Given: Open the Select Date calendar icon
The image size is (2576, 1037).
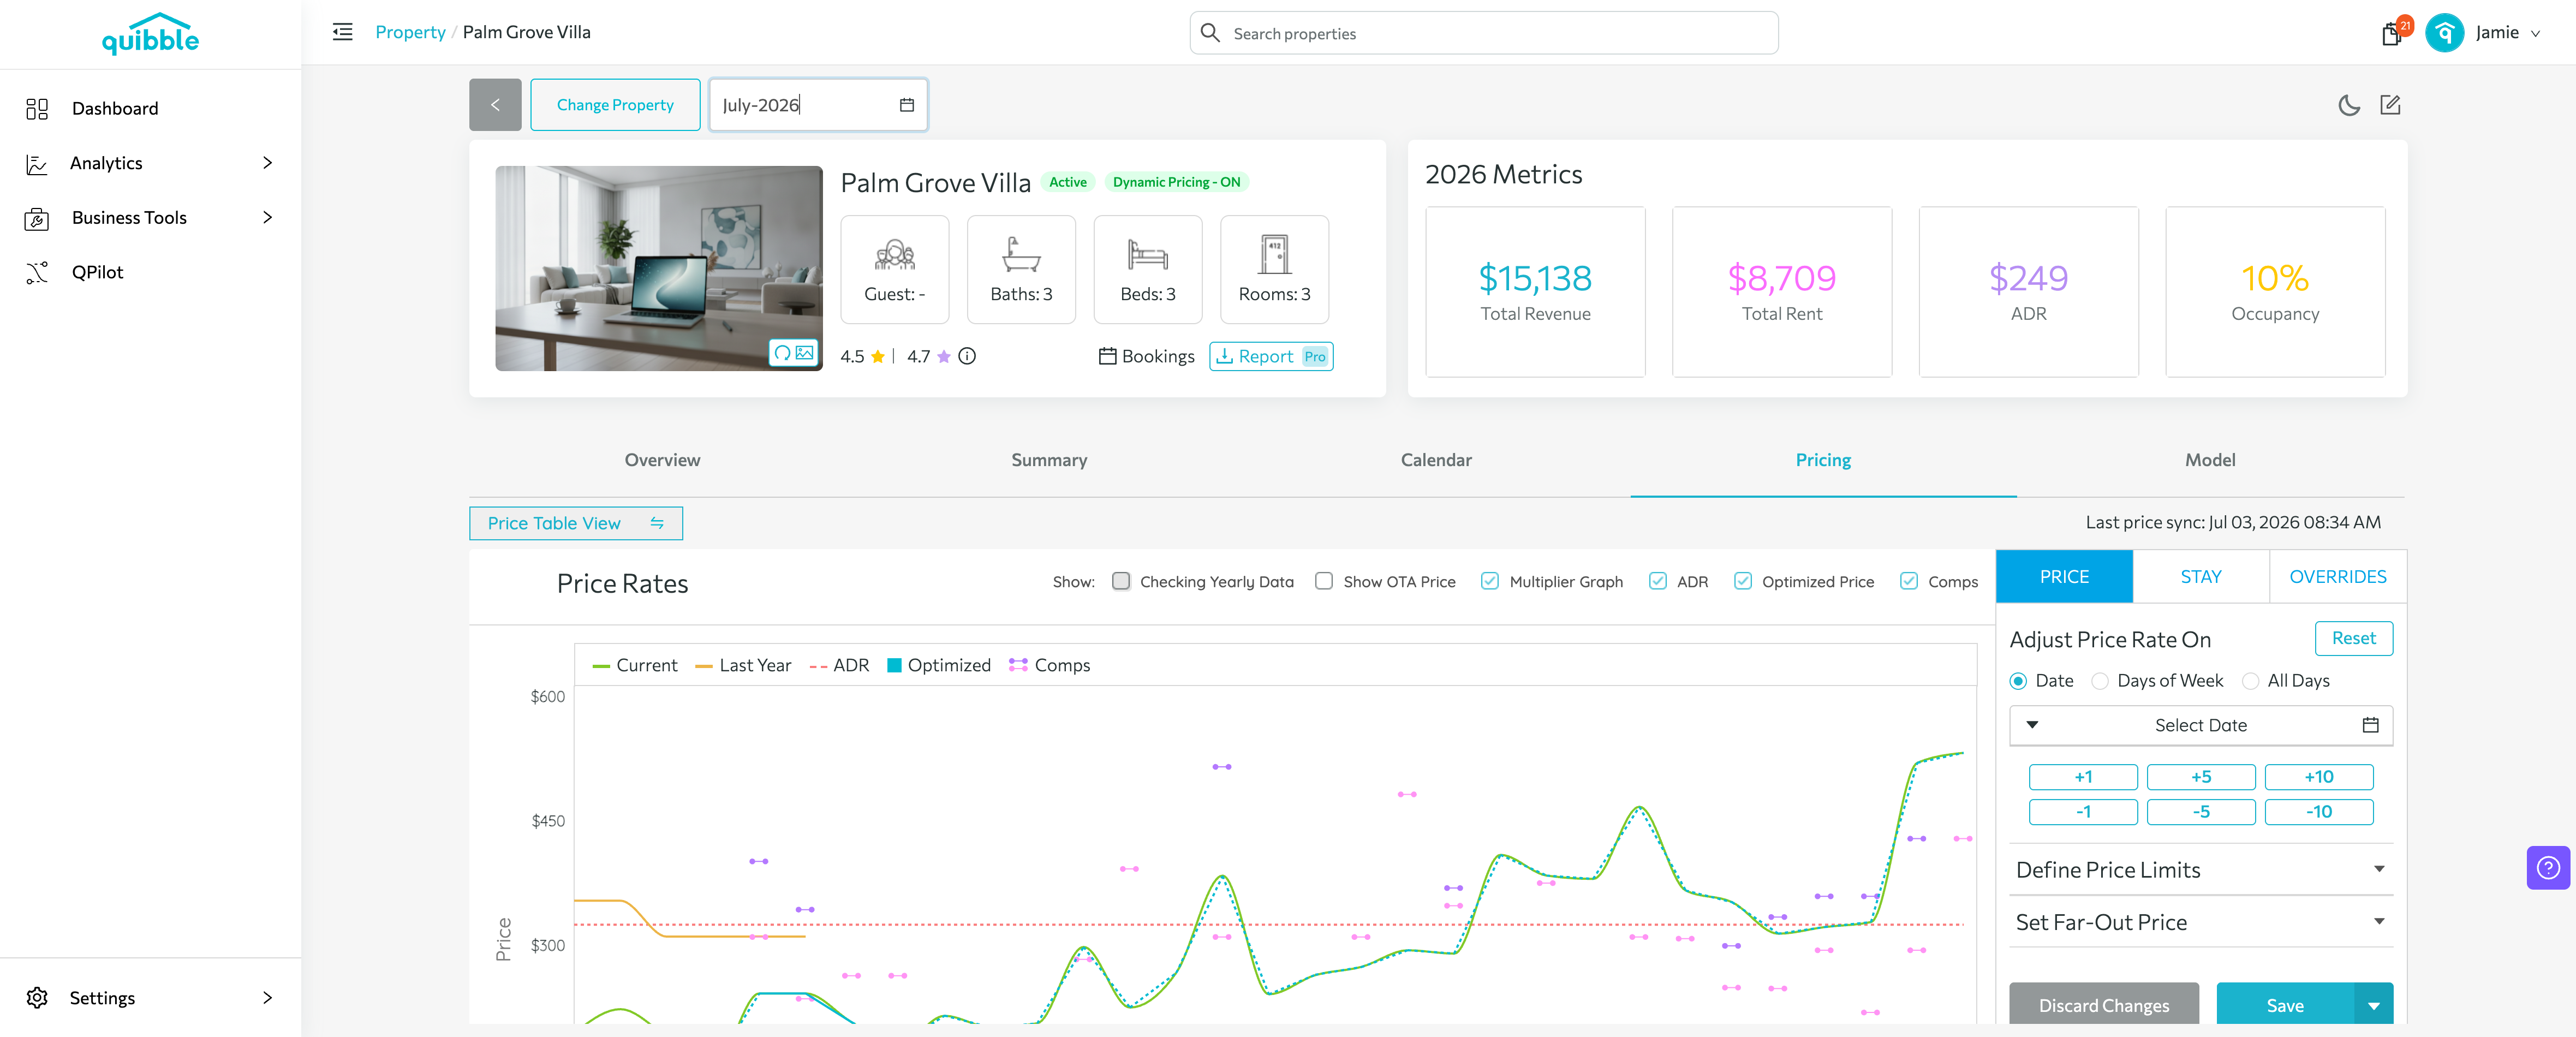Looking at the screenshot, I should (x=2370, y=725).
